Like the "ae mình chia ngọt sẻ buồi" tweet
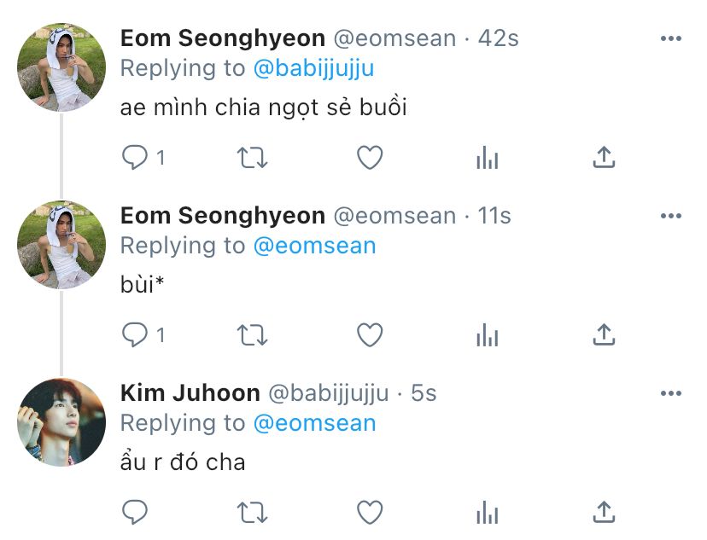The height and width of the screenshot is (540, 707). pos(369,158)
